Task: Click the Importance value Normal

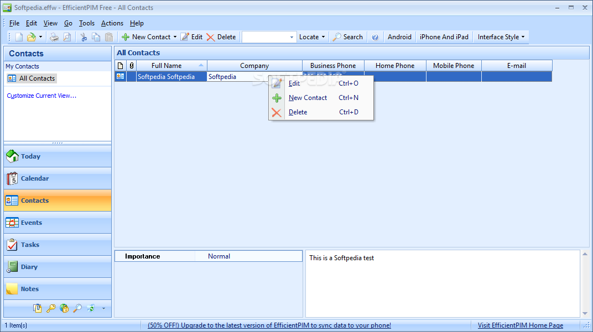Action: tap(219, 256)
